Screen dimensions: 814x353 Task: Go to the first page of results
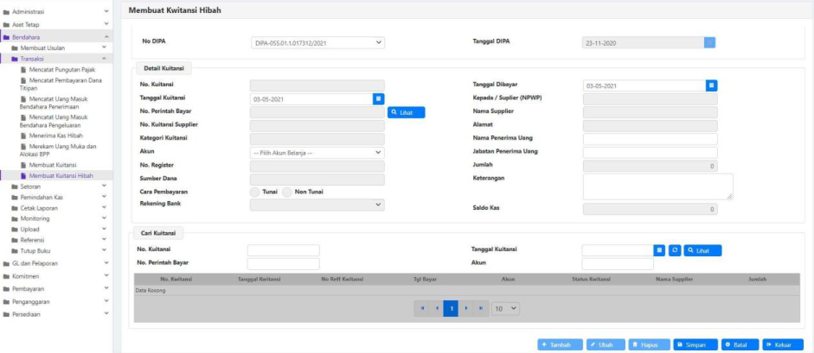click(422, 308)
